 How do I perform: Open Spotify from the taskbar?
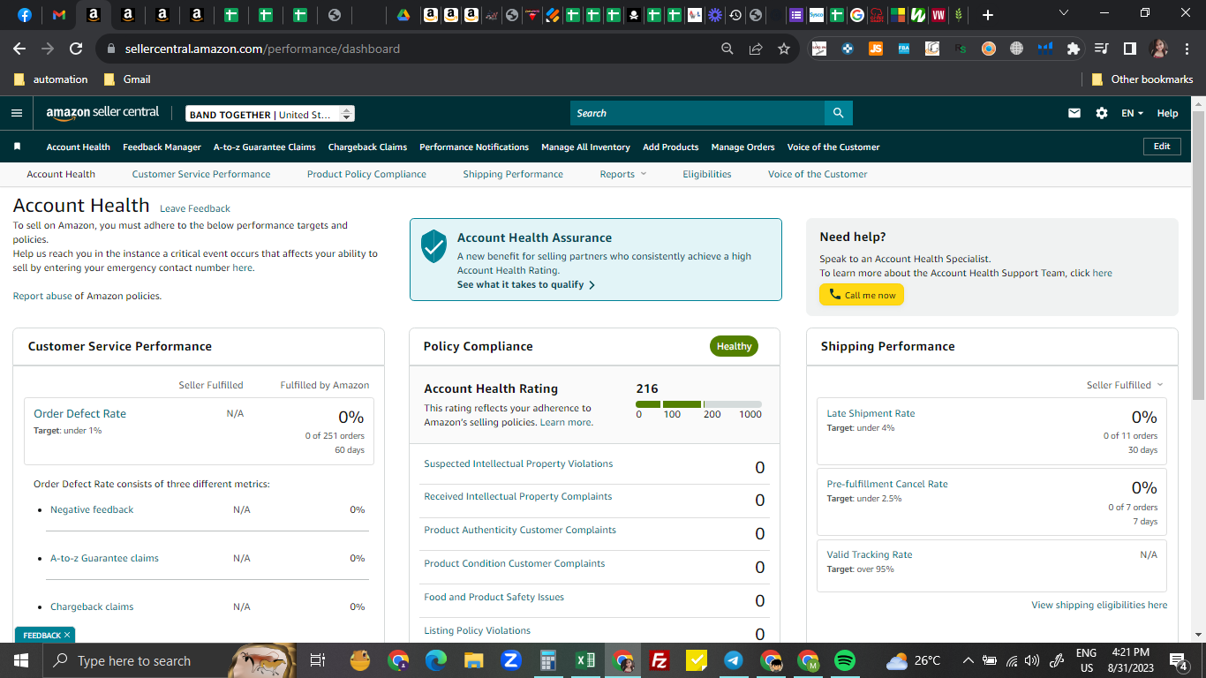[845, 660]
